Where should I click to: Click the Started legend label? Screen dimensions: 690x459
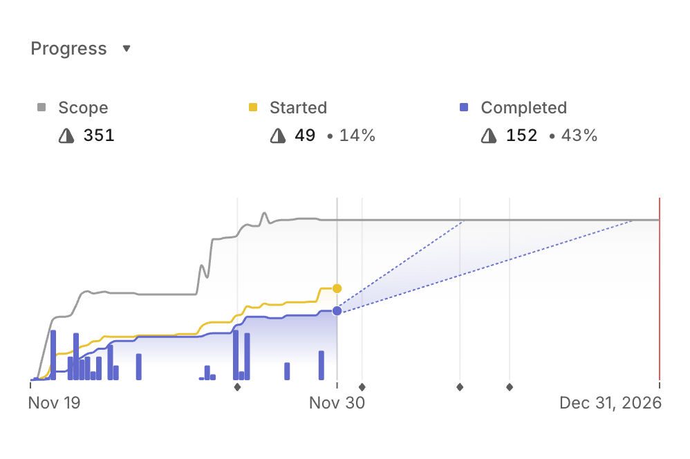[x=299, y=108]
